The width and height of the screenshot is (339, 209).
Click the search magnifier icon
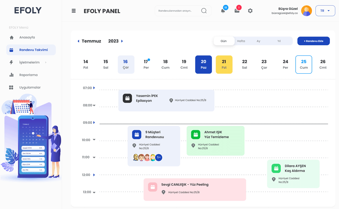(x=204, y=11)
